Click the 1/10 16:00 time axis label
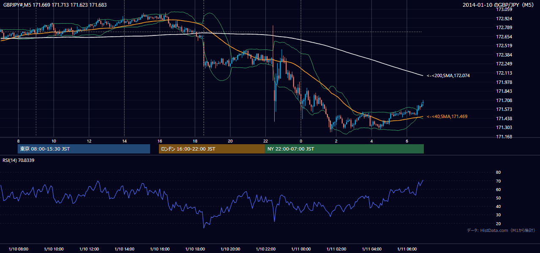This screenshot has height=253, width=540. 159,249
